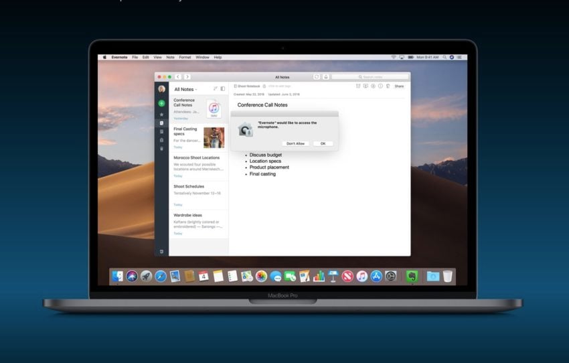Click the Location specs bullet item
This screenshot has height=363, width=569.
[x=265, y=161]
